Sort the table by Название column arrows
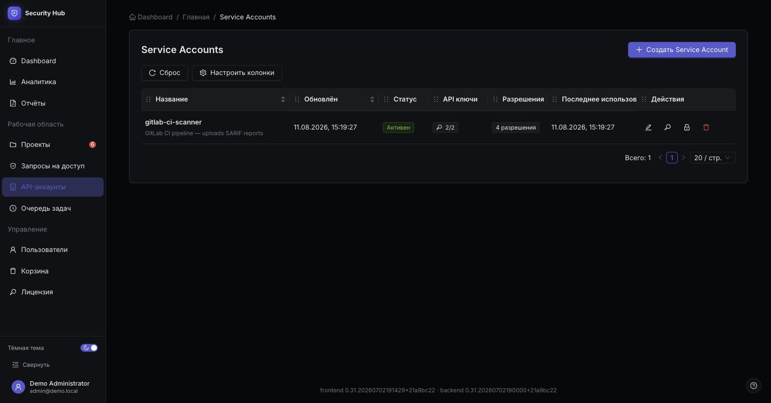 (x=283, y=99)
